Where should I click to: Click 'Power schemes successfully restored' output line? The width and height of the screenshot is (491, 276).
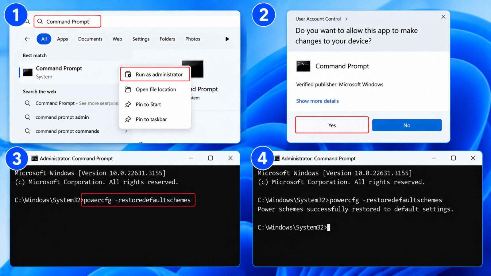[x=355, y=209]
